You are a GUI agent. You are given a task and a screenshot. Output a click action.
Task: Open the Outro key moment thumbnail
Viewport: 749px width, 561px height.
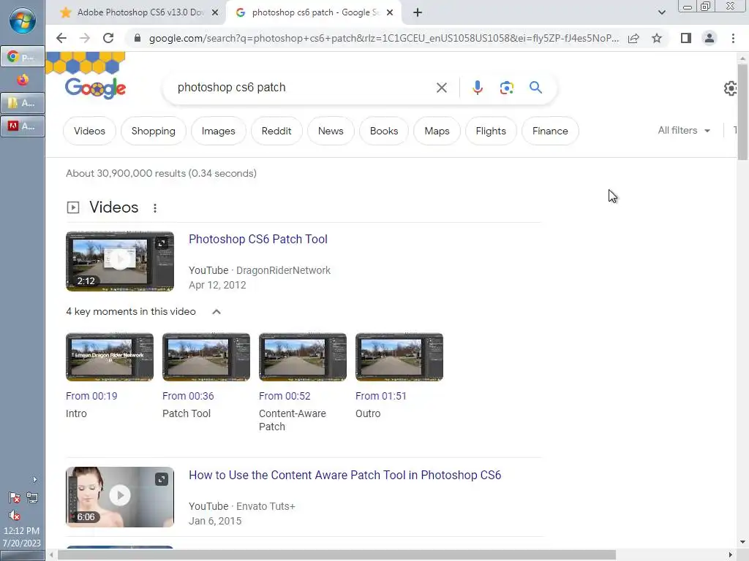coord(399,356)
